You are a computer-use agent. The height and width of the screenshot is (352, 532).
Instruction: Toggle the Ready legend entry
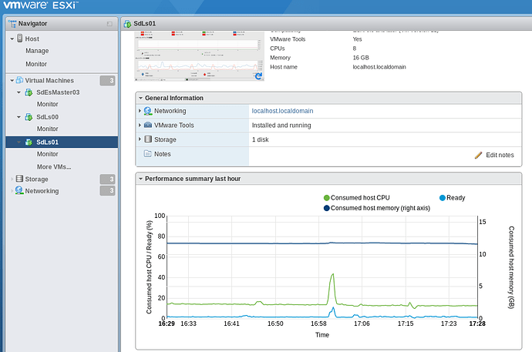(453, 198)
